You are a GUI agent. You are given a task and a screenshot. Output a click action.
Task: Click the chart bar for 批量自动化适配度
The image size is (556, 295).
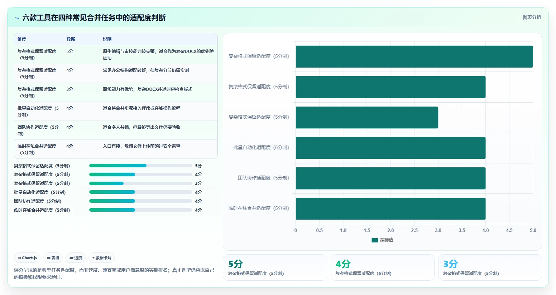pyautogui.click(x=390, y=148)
